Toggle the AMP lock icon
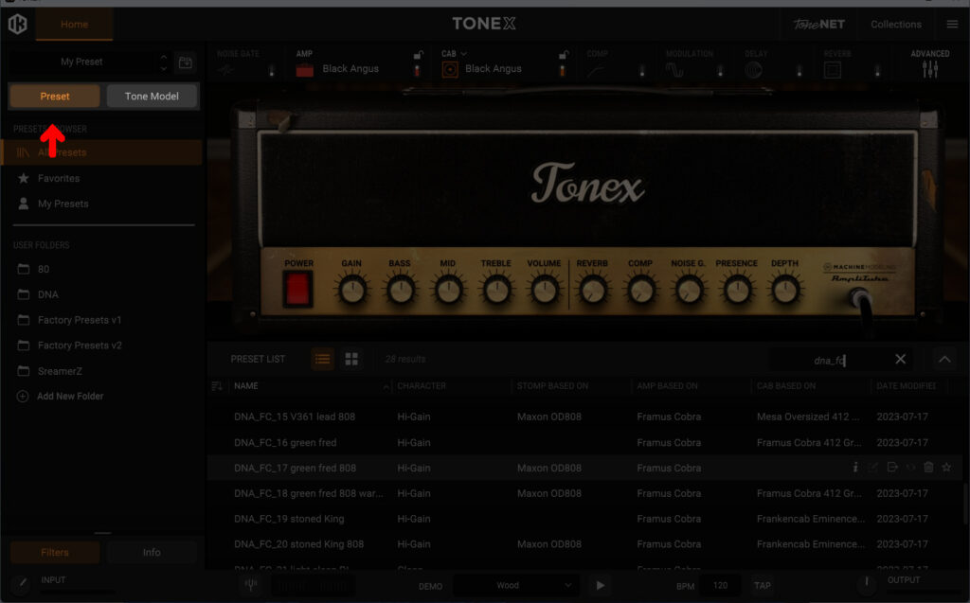 pos(418,55)
